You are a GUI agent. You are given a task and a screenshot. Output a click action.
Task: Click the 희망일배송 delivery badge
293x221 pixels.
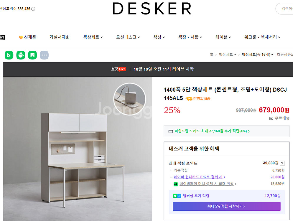[198, 98]
